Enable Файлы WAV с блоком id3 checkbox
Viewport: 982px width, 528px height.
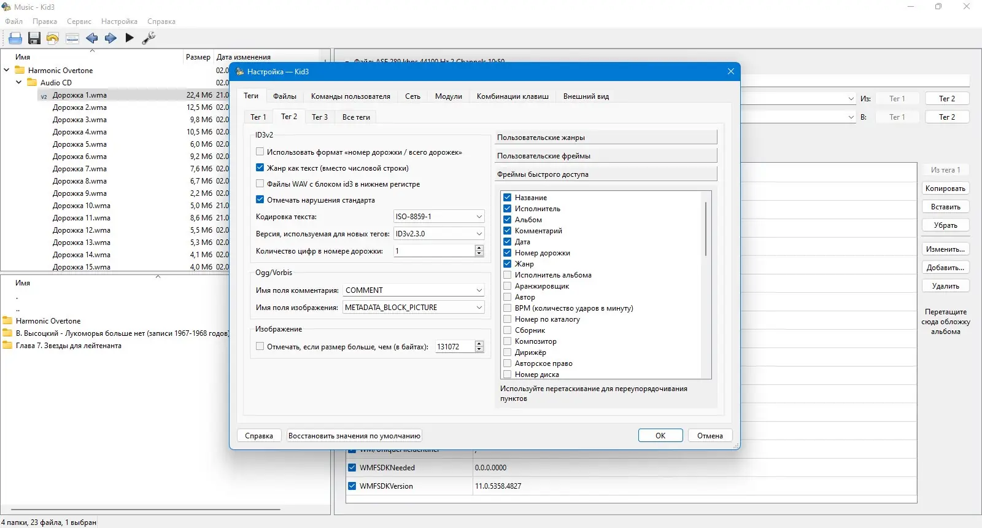(x=260, y=184)
